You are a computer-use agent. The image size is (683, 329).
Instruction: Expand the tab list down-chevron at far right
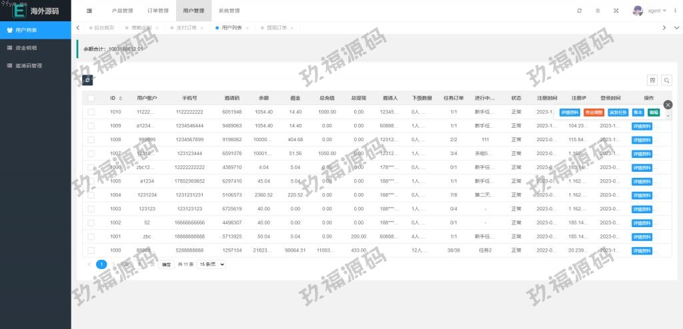(676, 27)
